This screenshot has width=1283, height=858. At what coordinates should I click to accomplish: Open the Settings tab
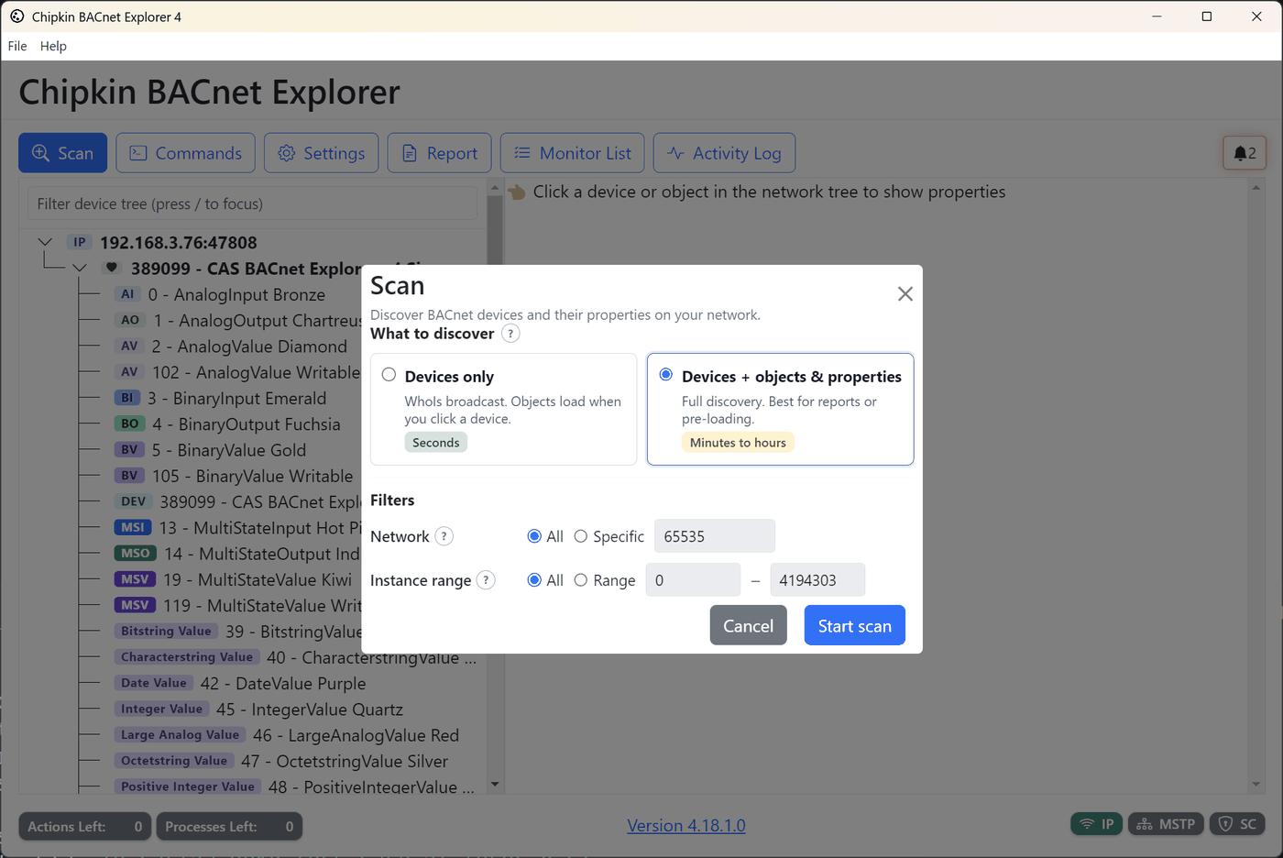[322, 153]
